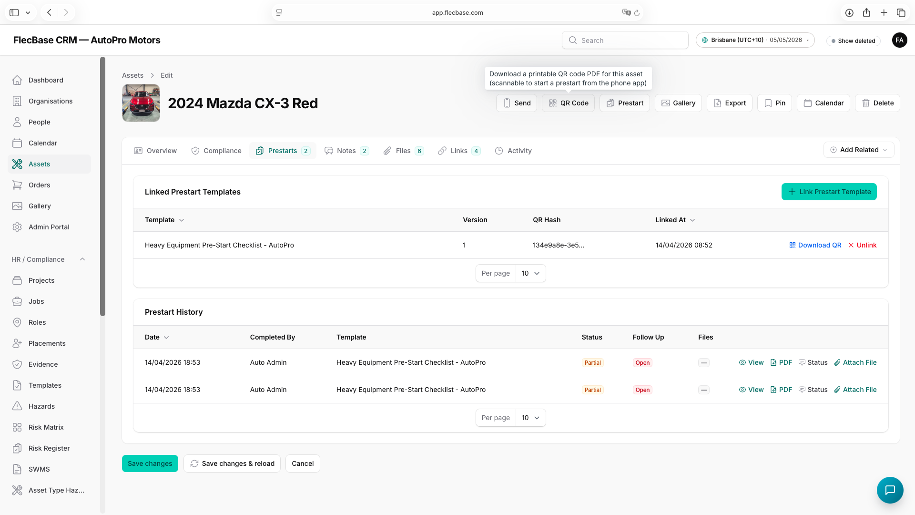The width and height of the screenshot is (915, 515).
Task: Go to Organisations in sidebar
Action: (x=51, y=101)
